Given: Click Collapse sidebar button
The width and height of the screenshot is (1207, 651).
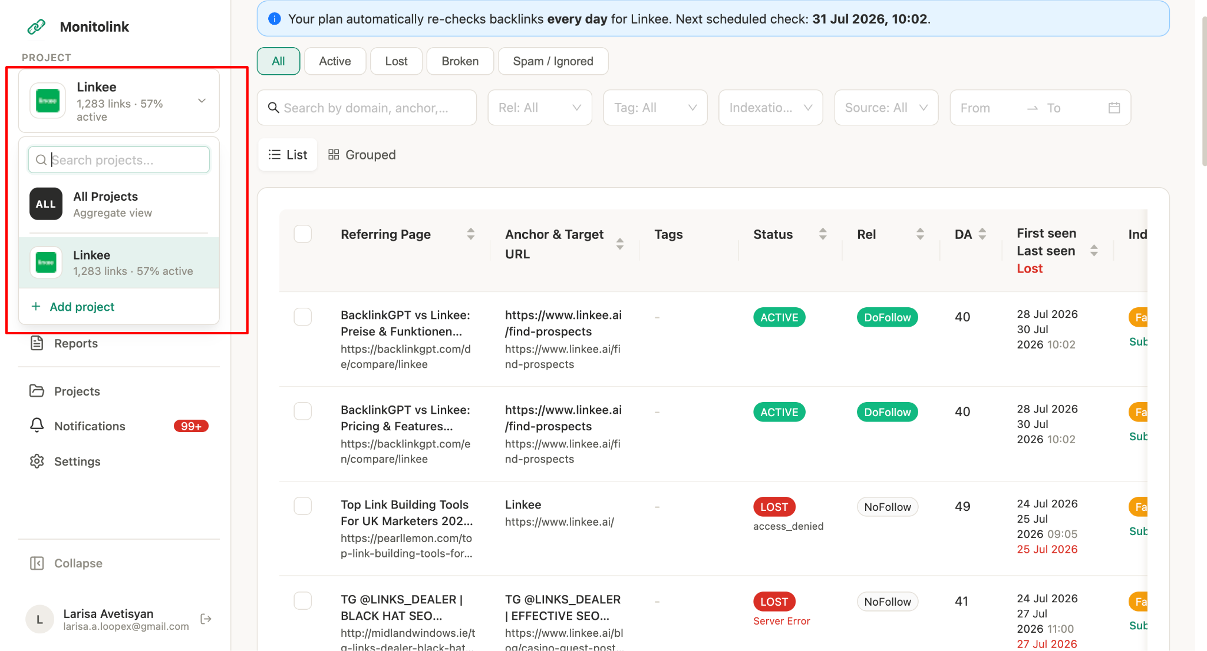Looking at the screenshot, I should click(66, 563).
